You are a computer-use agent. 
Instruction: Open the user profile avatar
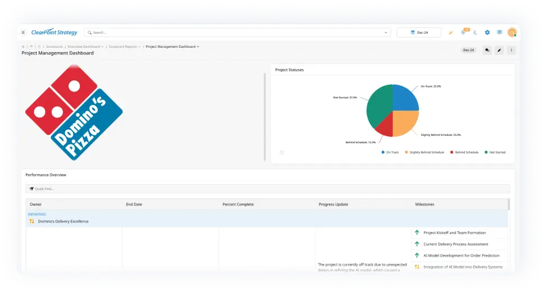click(x=512, y=33)
